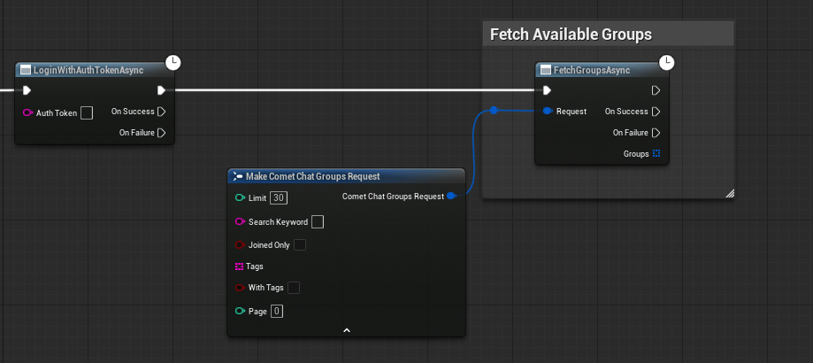Click FetchGroupsAsync On Success pin
The image size is (813, 363).
coord(656,112)
